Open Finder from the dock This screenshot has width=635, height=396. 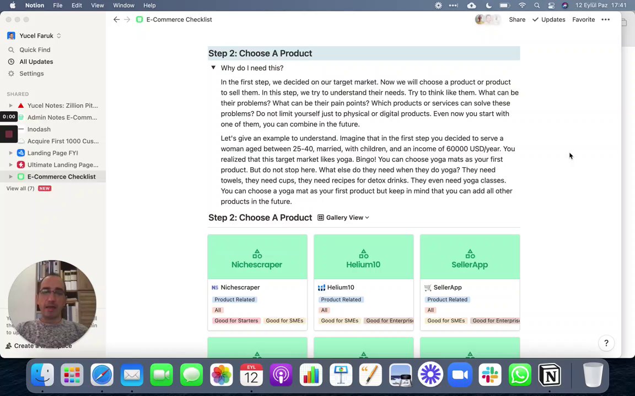(x=42, y=375)
